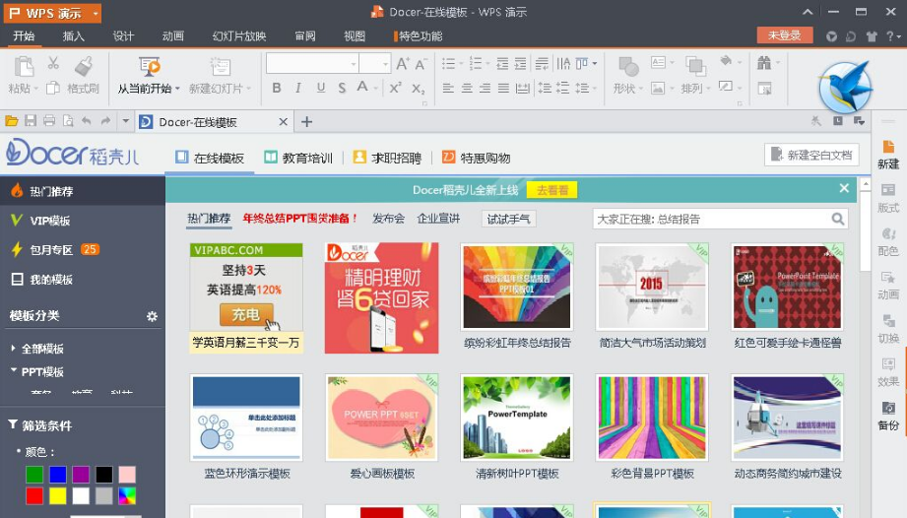This screenshot has height=518, width=907.
Task: Click the bulleted list icon
Action: pyautogui.click(x=449, y=64)
